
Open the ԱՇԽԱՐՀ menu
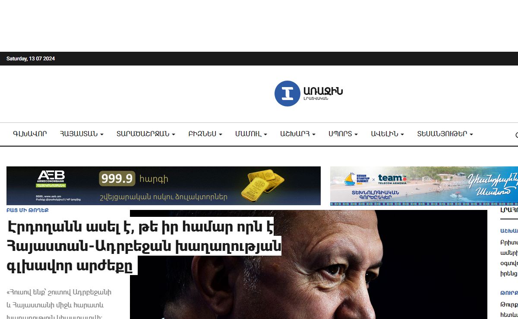point(297,134)
